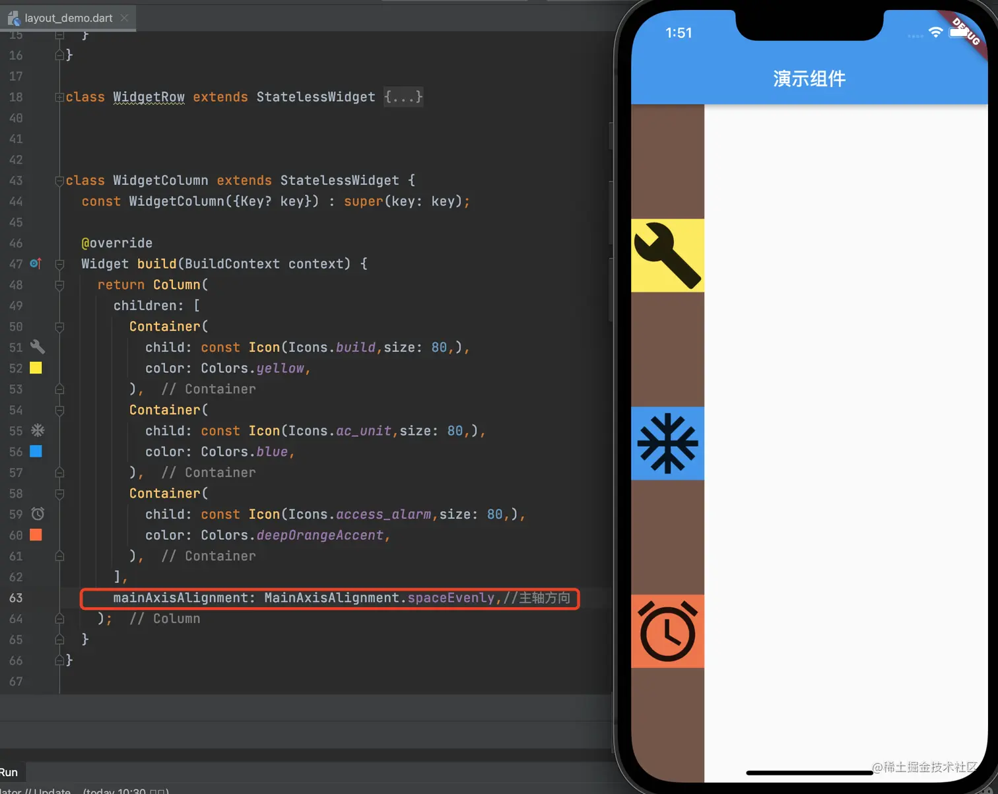Select the layout_demo.dart editor tab

coord(68,18)
